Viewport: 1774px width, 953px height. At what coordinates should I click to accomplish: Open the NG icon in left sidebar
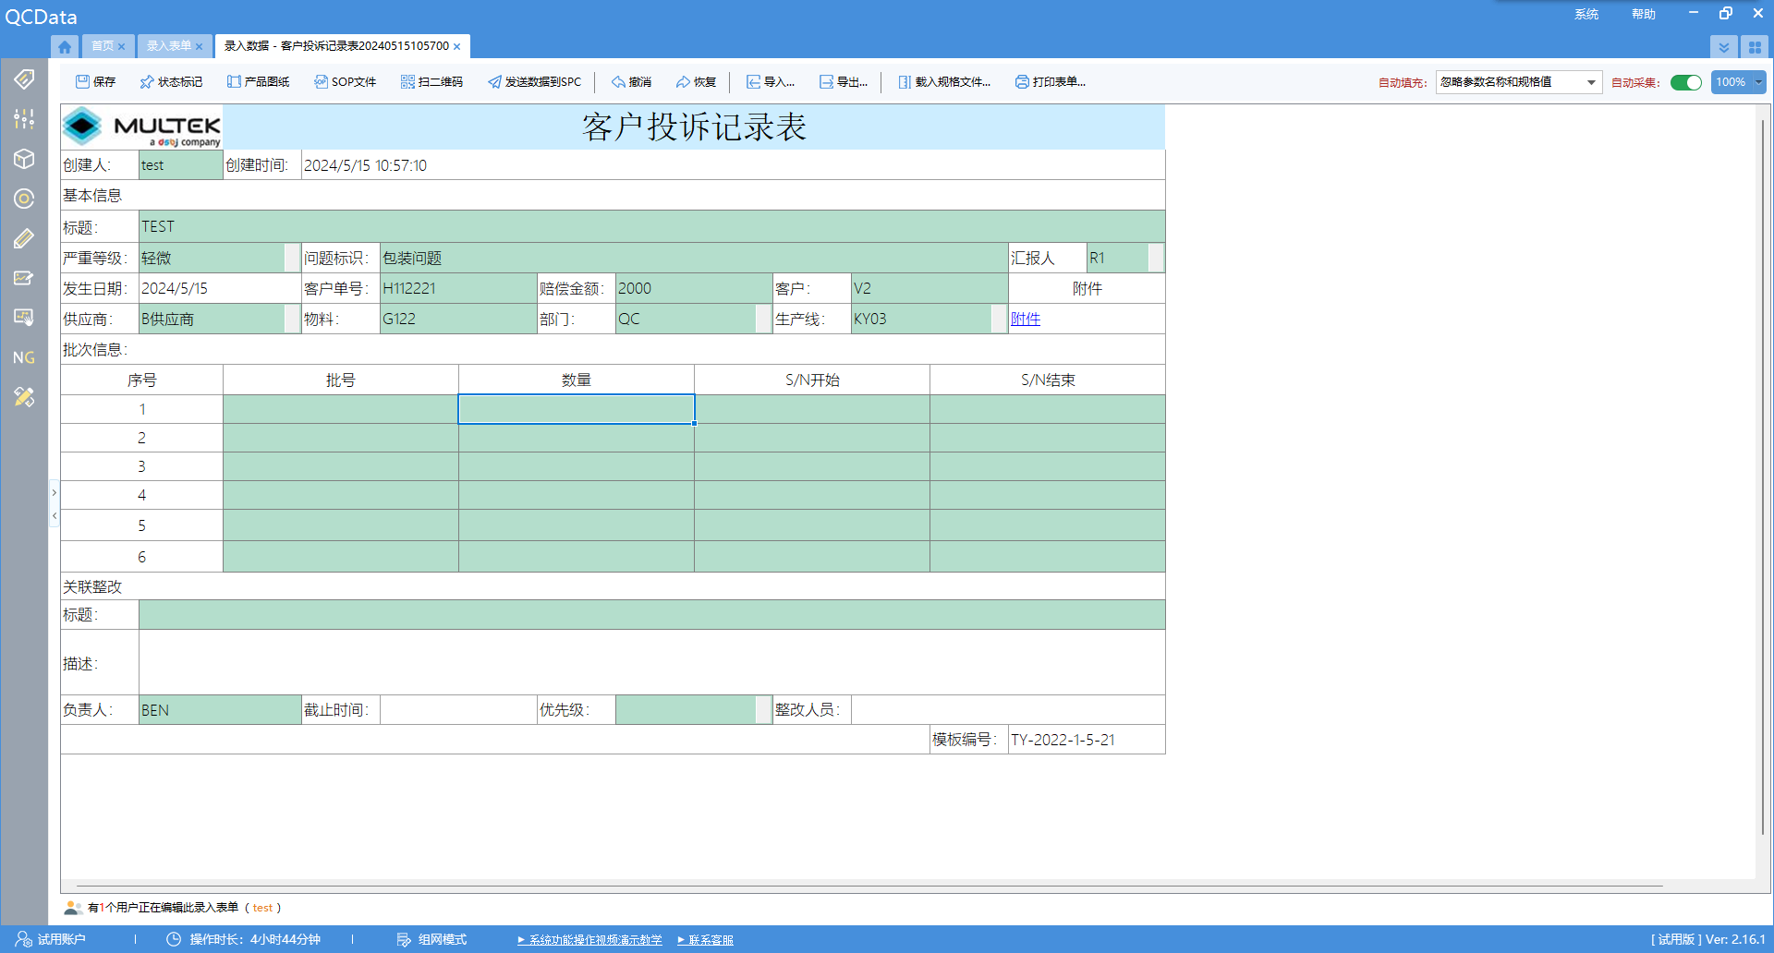tap(24, 357)
